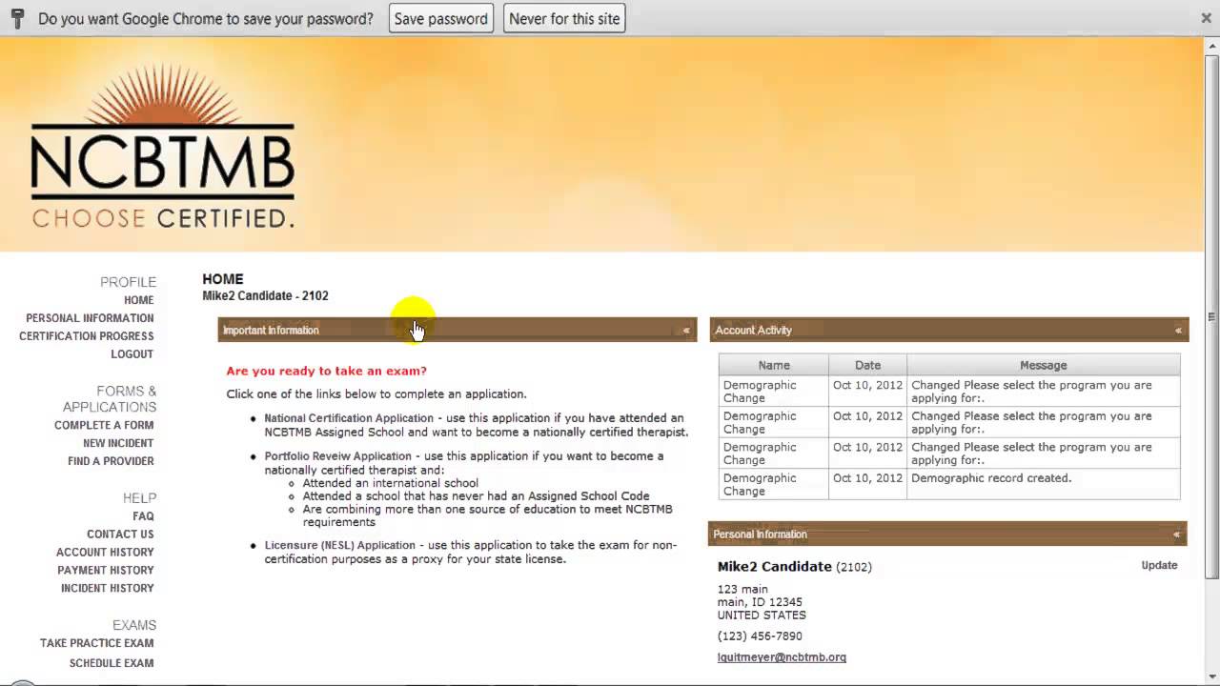Open PAYMENT HISTORY menu item
1220x686 pixels.
[x=106, y=571]
